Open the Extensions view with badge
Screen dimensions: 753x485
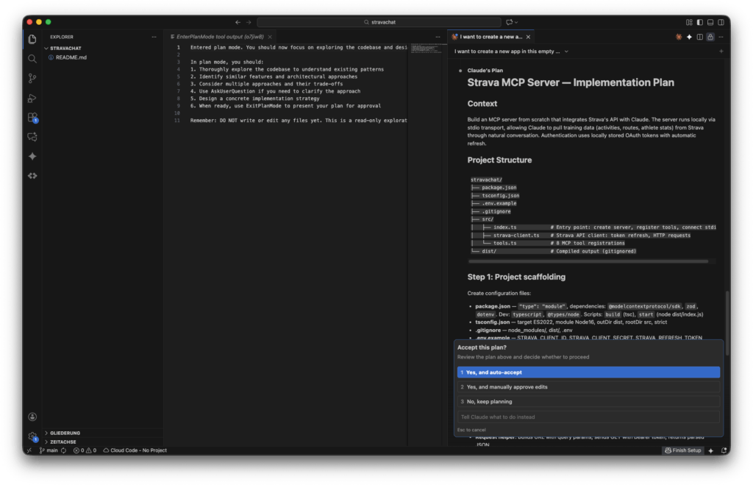pos(32,117)
